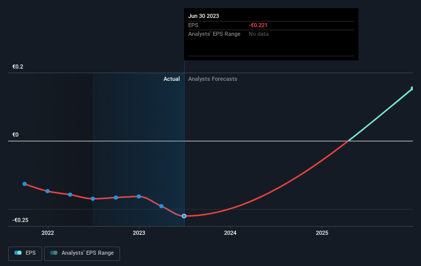Click the EPS data point just before the 2023 tick
Screen dimensions: 421x266
[x=116, y=197]
